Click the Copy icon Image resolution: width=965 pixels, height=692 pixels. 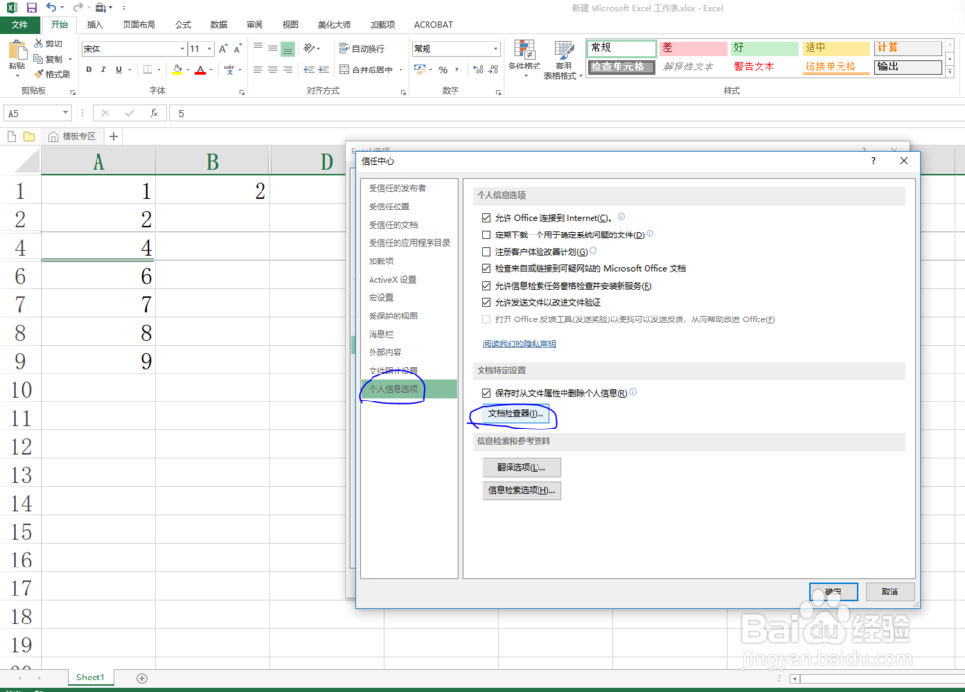tap(39, 59)
